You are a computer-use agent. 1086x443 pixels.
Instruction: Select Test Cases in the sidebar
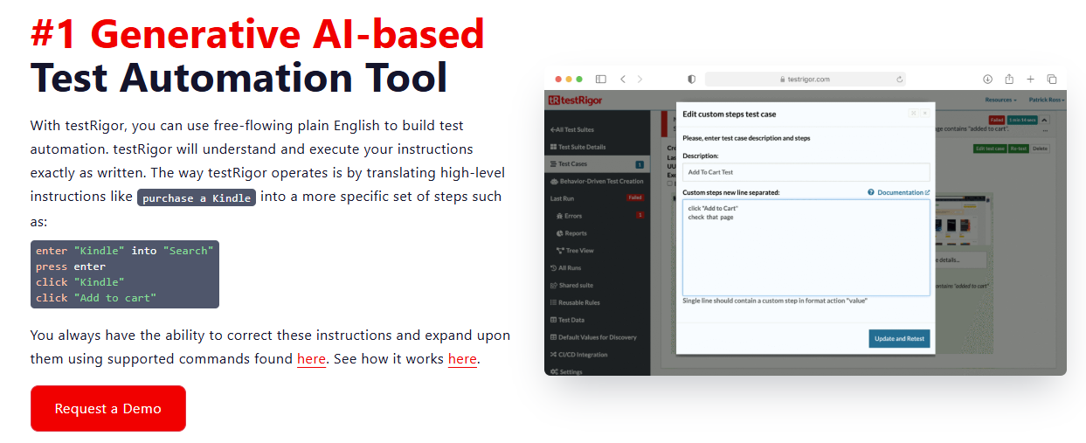pos(575,164)
